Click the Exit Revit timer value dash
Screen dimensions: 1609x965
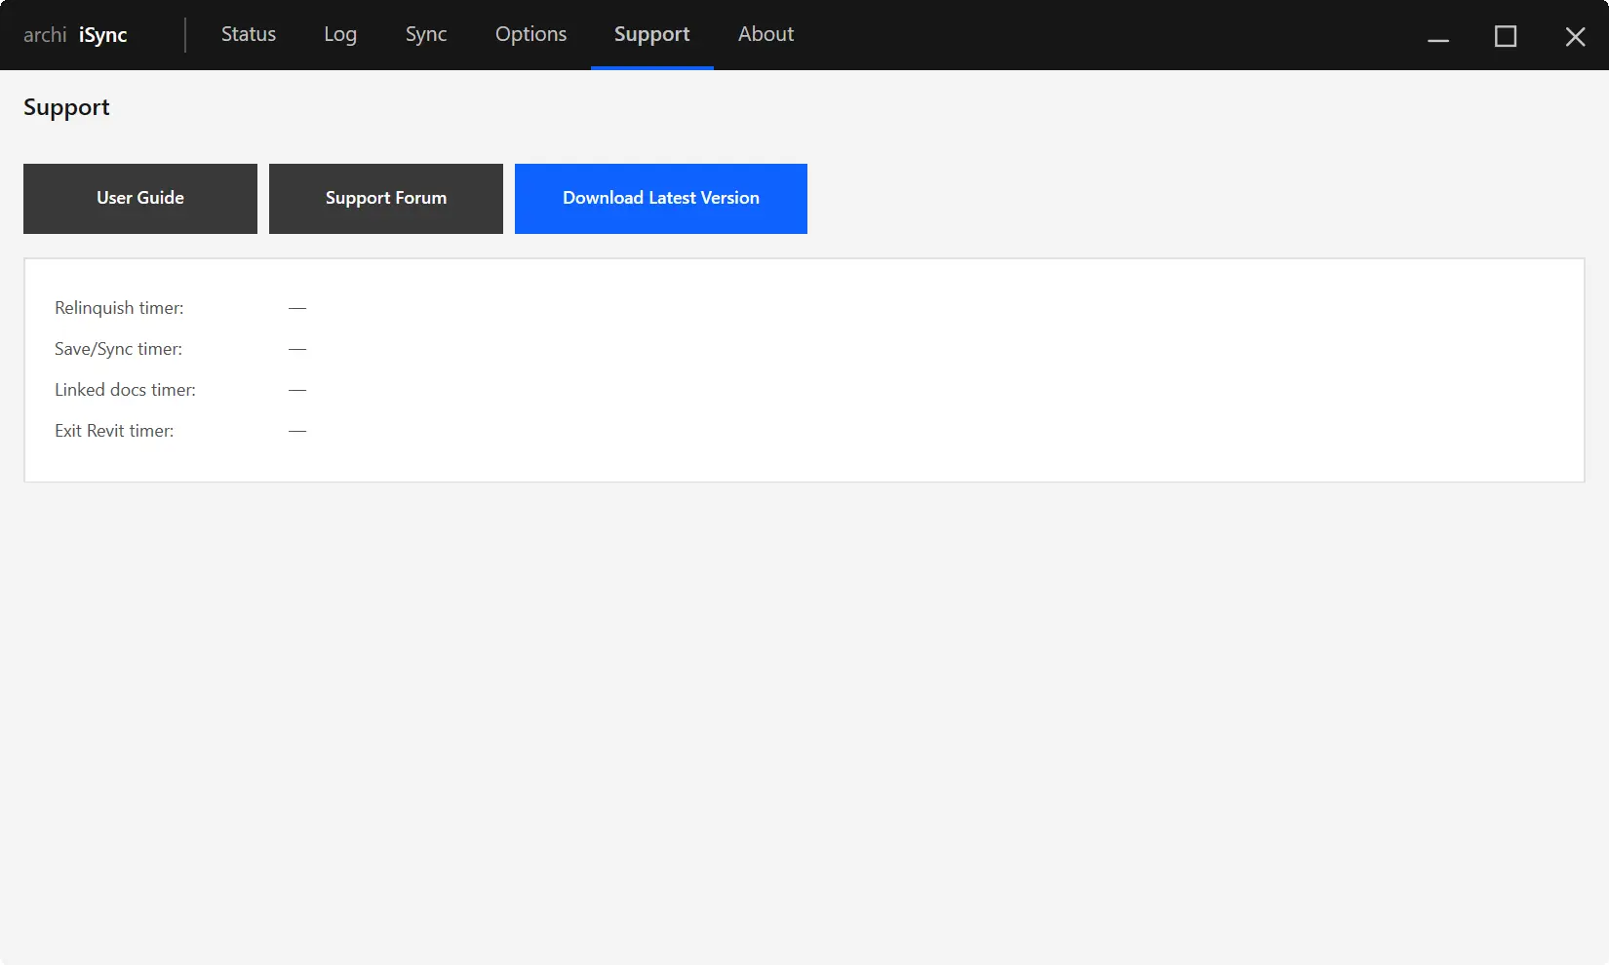297,431
